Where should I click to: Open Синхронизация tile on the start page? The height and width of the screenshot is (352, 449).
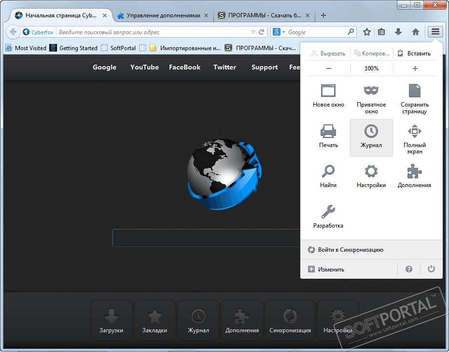coord(290,320)
